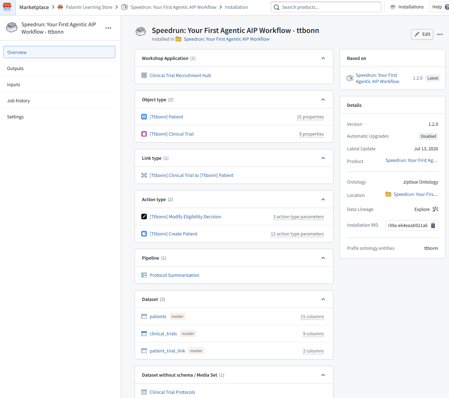The height and width of the screenshot is (398, 449).
Task: Open sidebar installation more options menu
Action: click(108, 28)
